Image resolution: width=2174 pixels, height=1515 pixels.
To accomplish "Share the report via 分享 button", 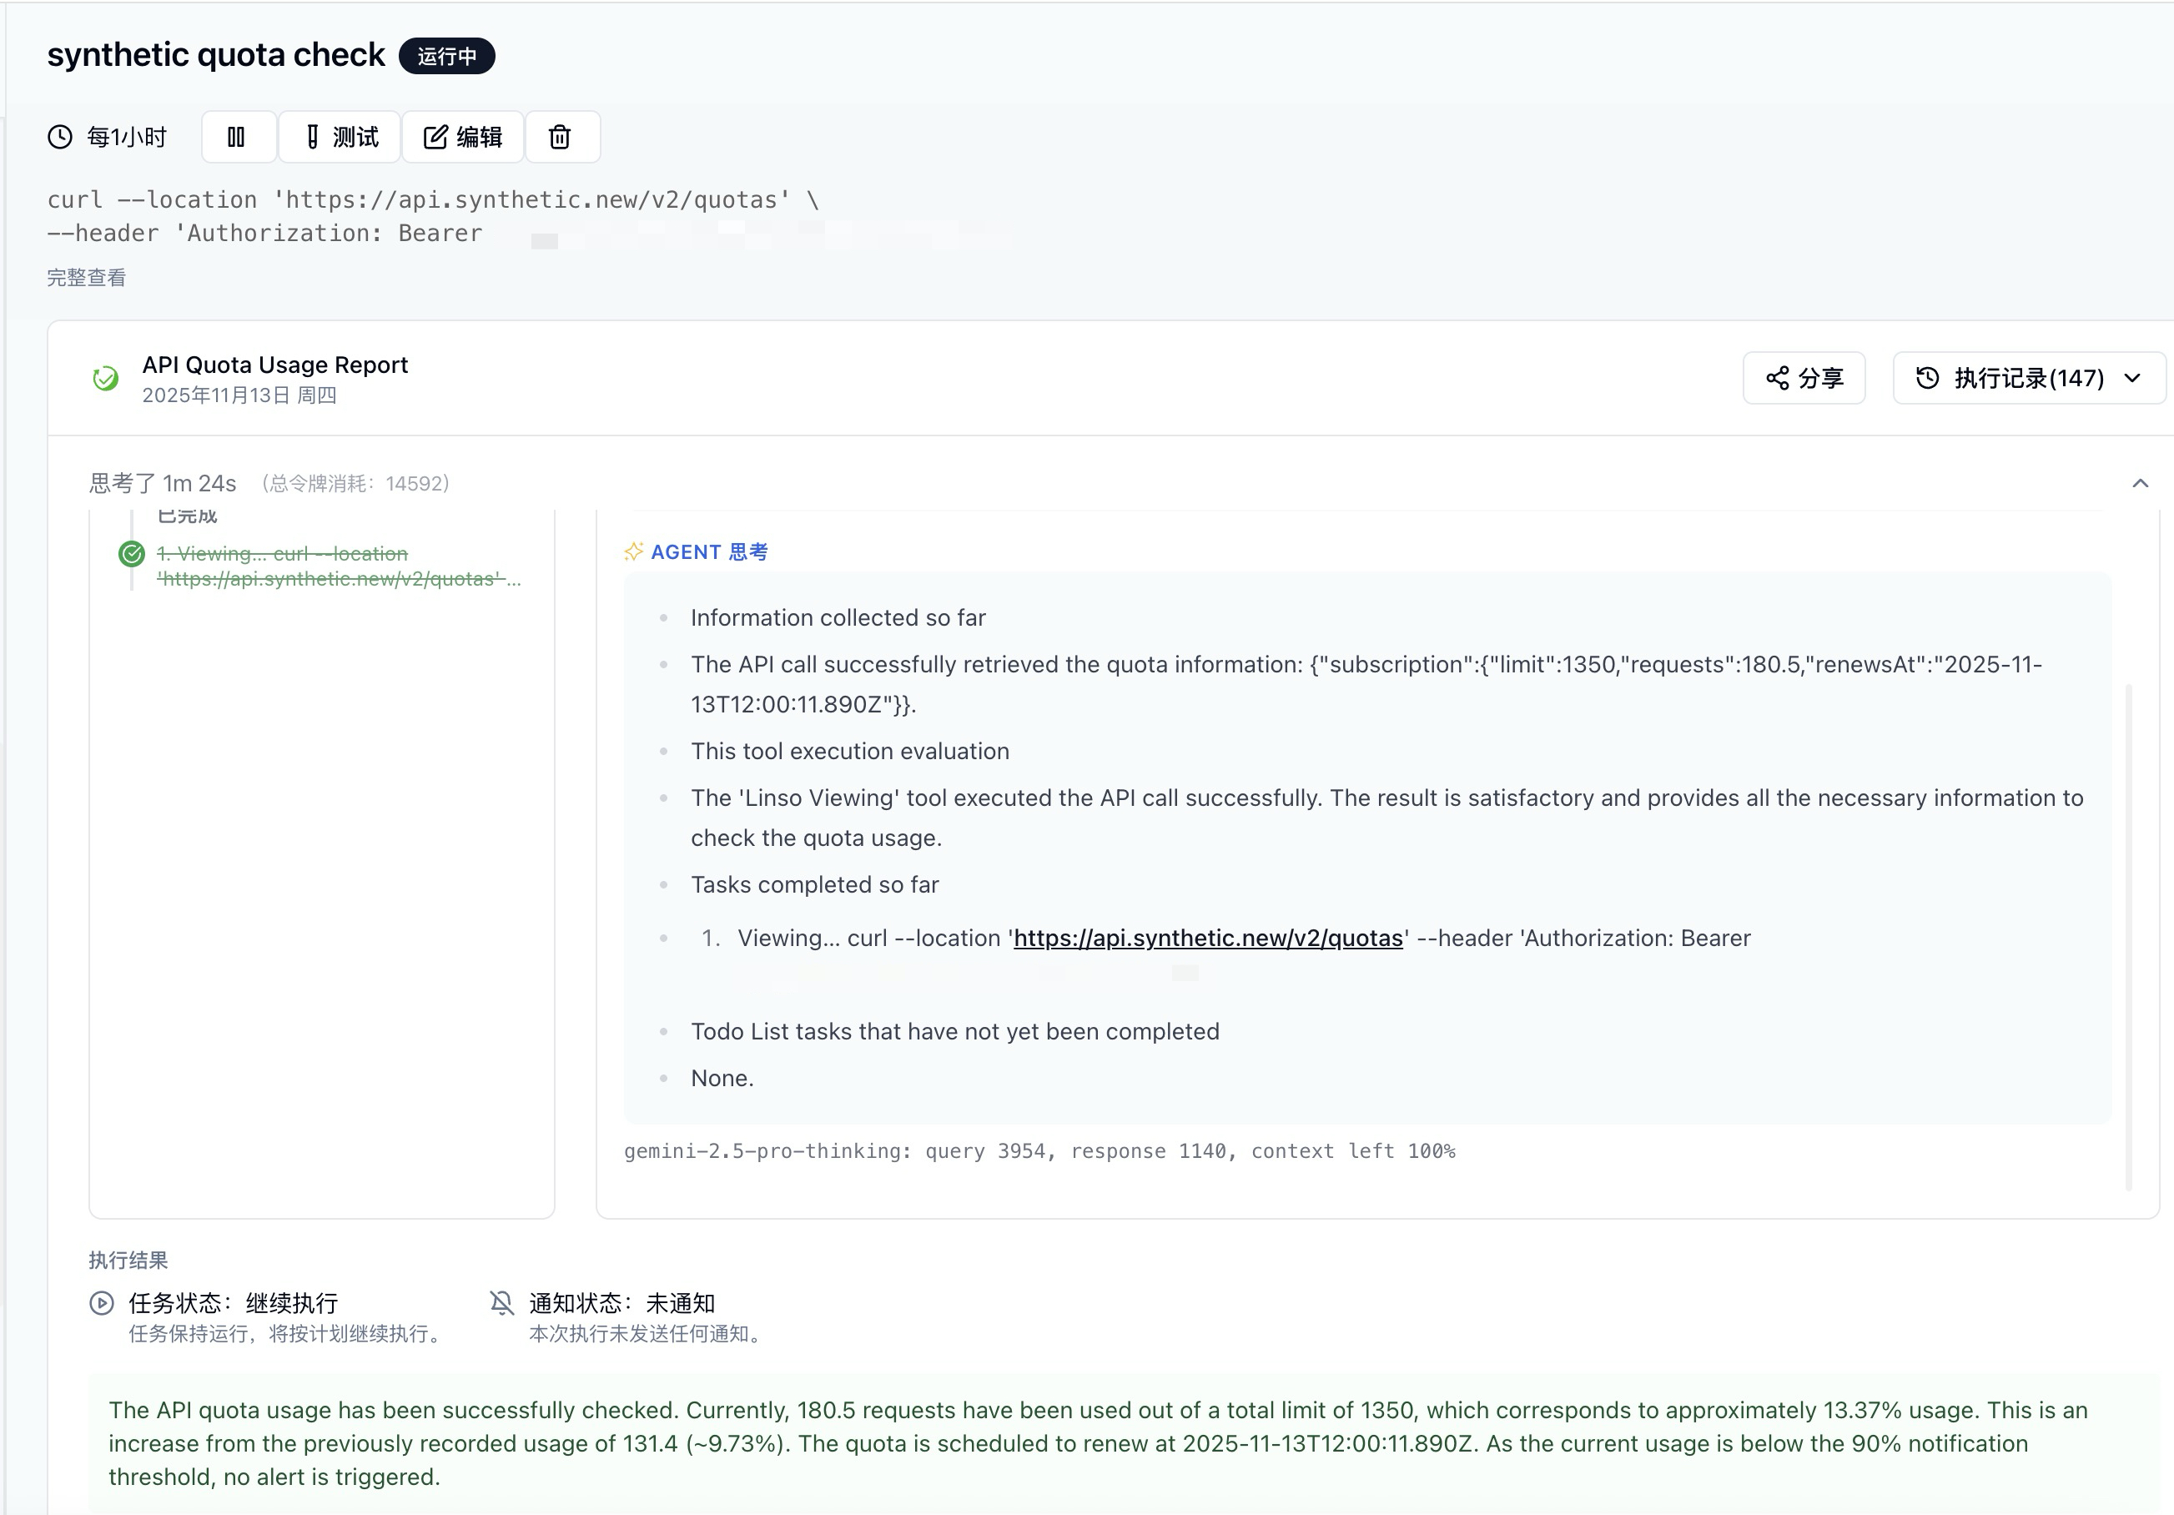I will (1804, 378).
